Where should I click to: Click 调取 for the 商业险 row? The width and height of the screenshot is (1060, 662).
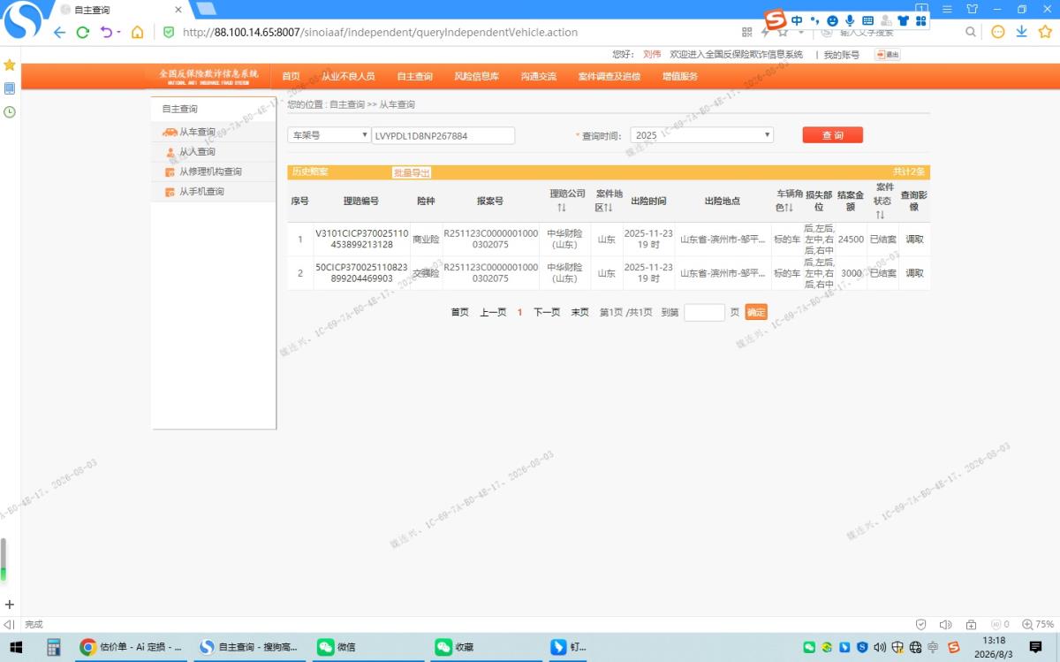point(914,239)
